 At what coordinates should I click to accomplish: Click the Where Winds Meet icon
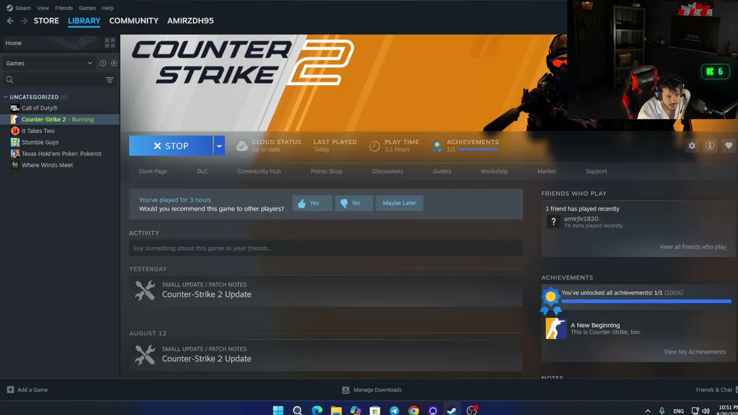coord(15,165)
